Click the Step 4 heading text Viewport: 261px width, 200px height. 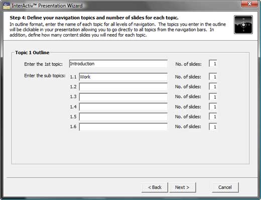pyautogui.click(x=94, y=18)
